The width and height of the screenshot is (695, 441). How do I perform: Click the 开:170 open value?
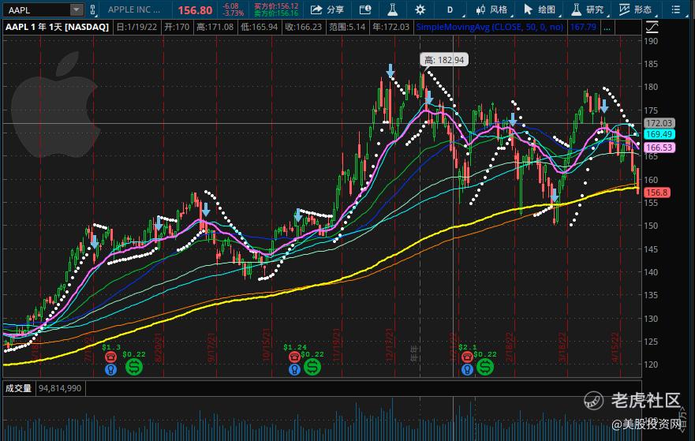[177, 27]
